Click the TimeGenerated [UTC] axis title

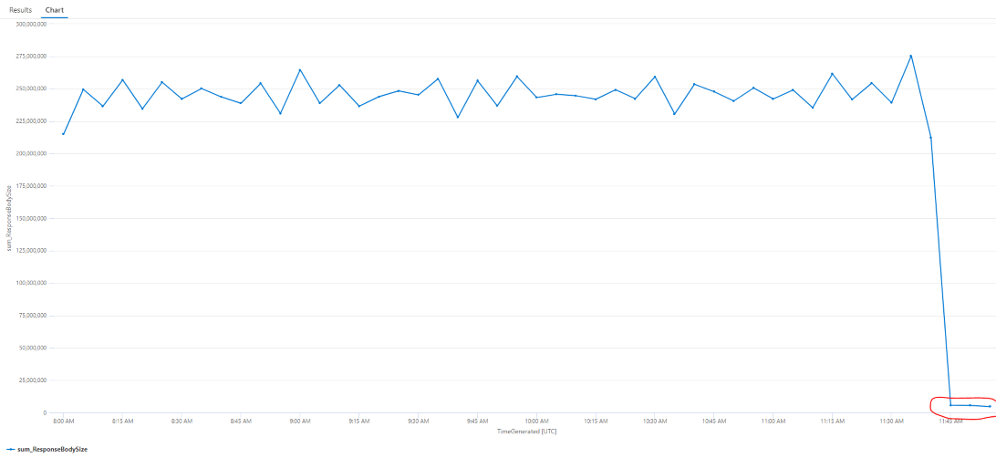[x=526, y=431]
